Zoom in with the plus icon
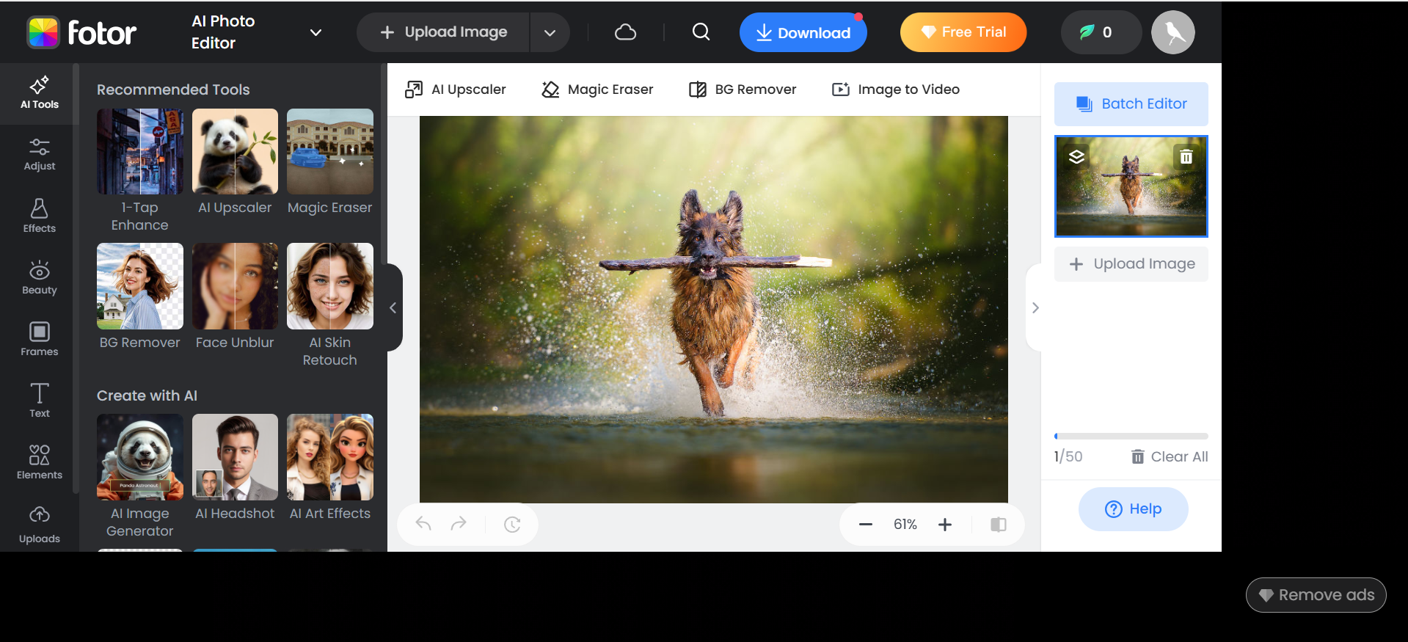This screenshot has width=1408, height=642. pos(945,525)
